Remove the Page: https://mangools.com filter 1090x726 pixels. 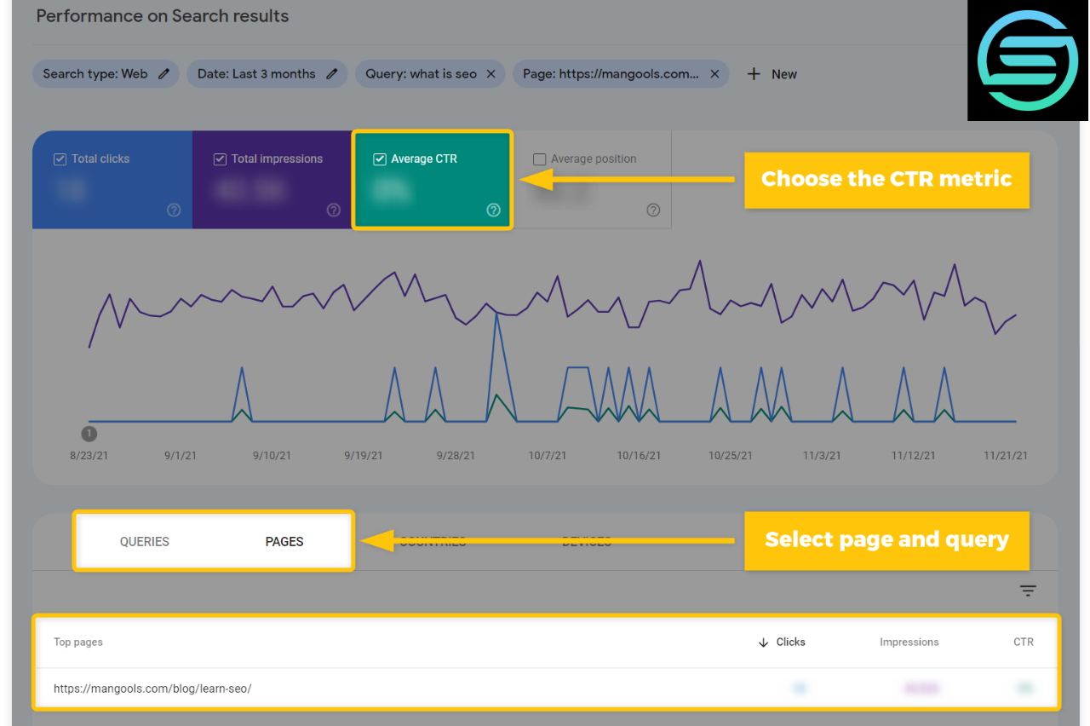point(714,74)
